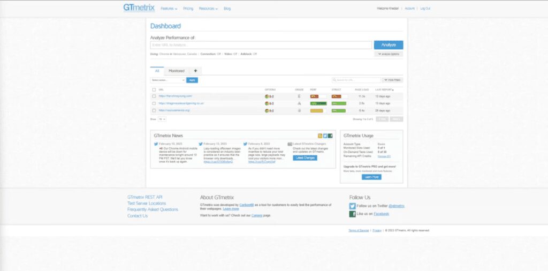Tick the checkbox for the 13 days ago row
548x271 pixels.
[x=154, y=103]
